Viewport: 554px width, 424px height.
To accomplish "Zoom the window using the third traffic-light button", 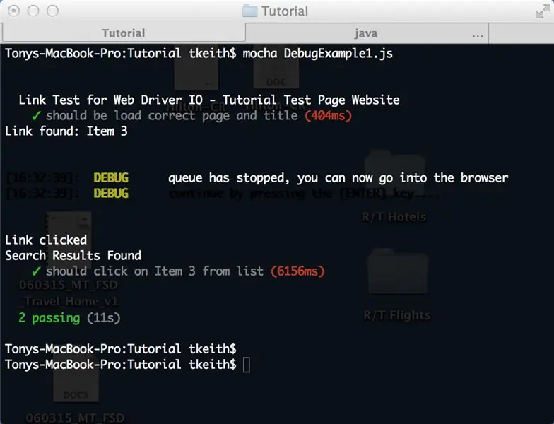I will click(52, 11).
